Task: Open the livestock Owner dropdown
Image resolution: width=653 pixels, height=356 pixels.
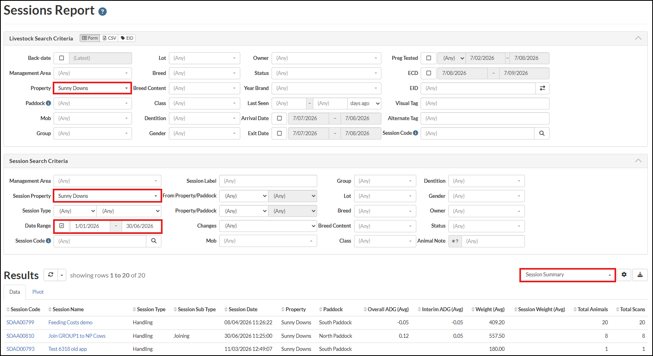Action: tap(326, 58)
